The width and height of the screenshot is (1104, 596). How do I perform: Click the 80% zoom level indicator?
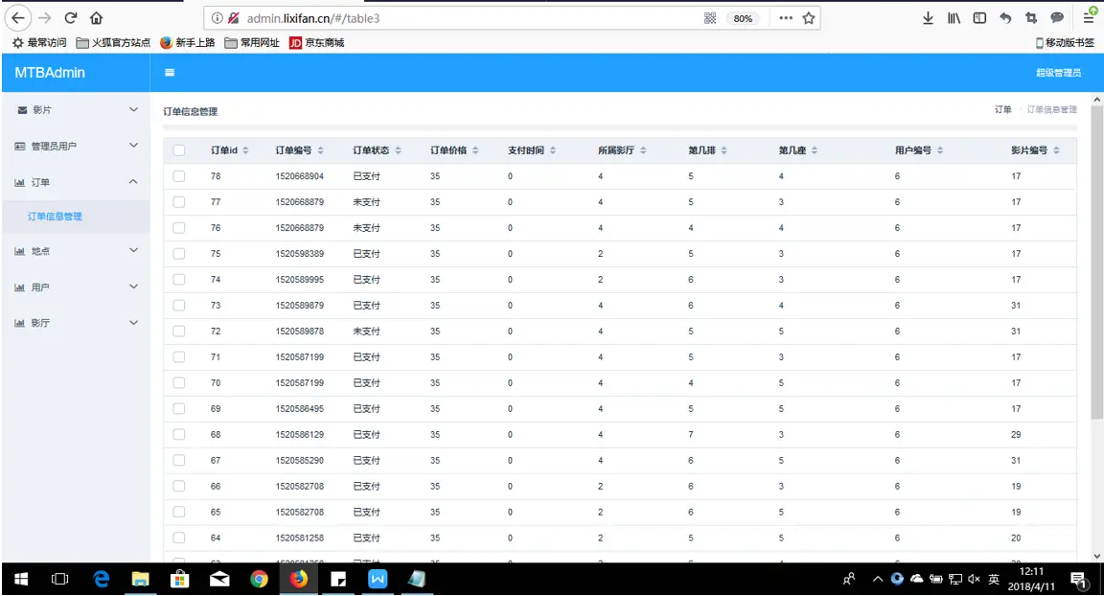point(743,18)
